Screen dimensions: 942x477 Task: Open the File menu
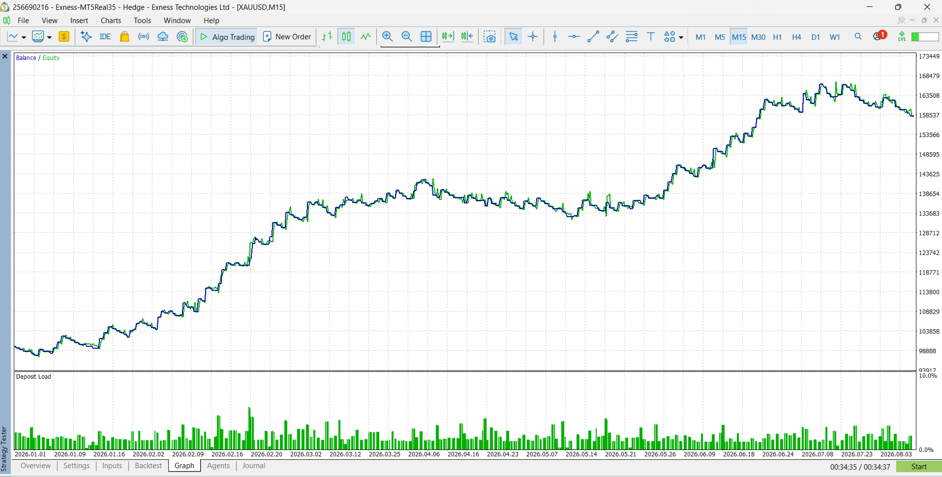(23, 21)
